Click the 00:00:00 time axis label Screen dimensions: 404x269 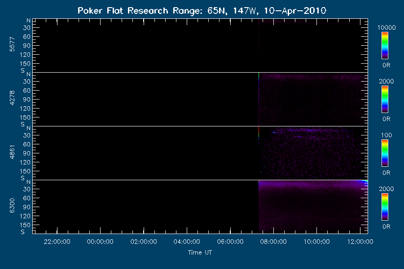(x=100, y=242)
